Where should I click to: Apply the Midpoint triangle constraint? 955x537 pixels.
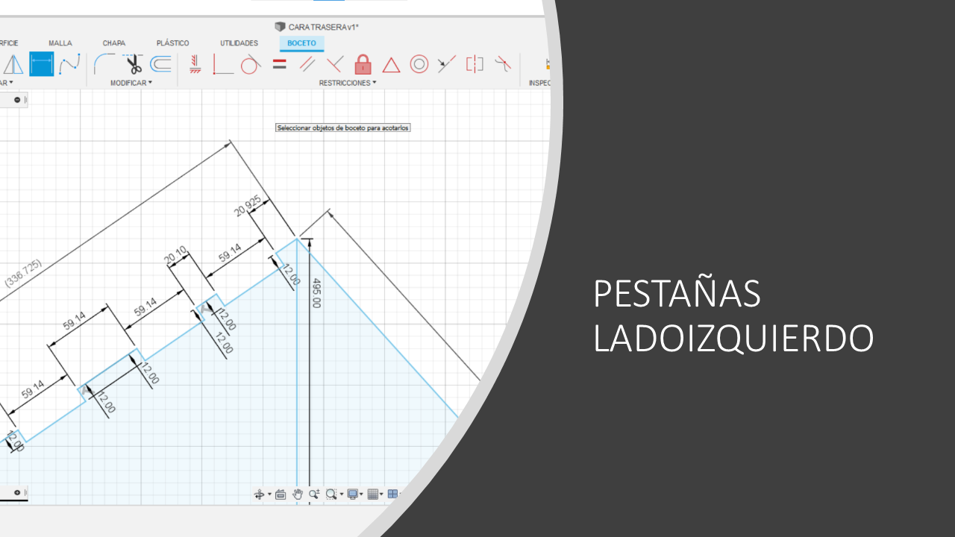click(391, 65)
